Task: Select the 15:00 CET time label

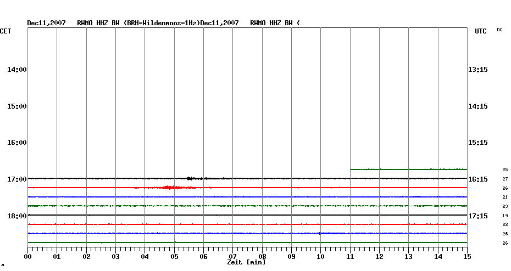Action: pyautogui.click(x=17, y=106)
